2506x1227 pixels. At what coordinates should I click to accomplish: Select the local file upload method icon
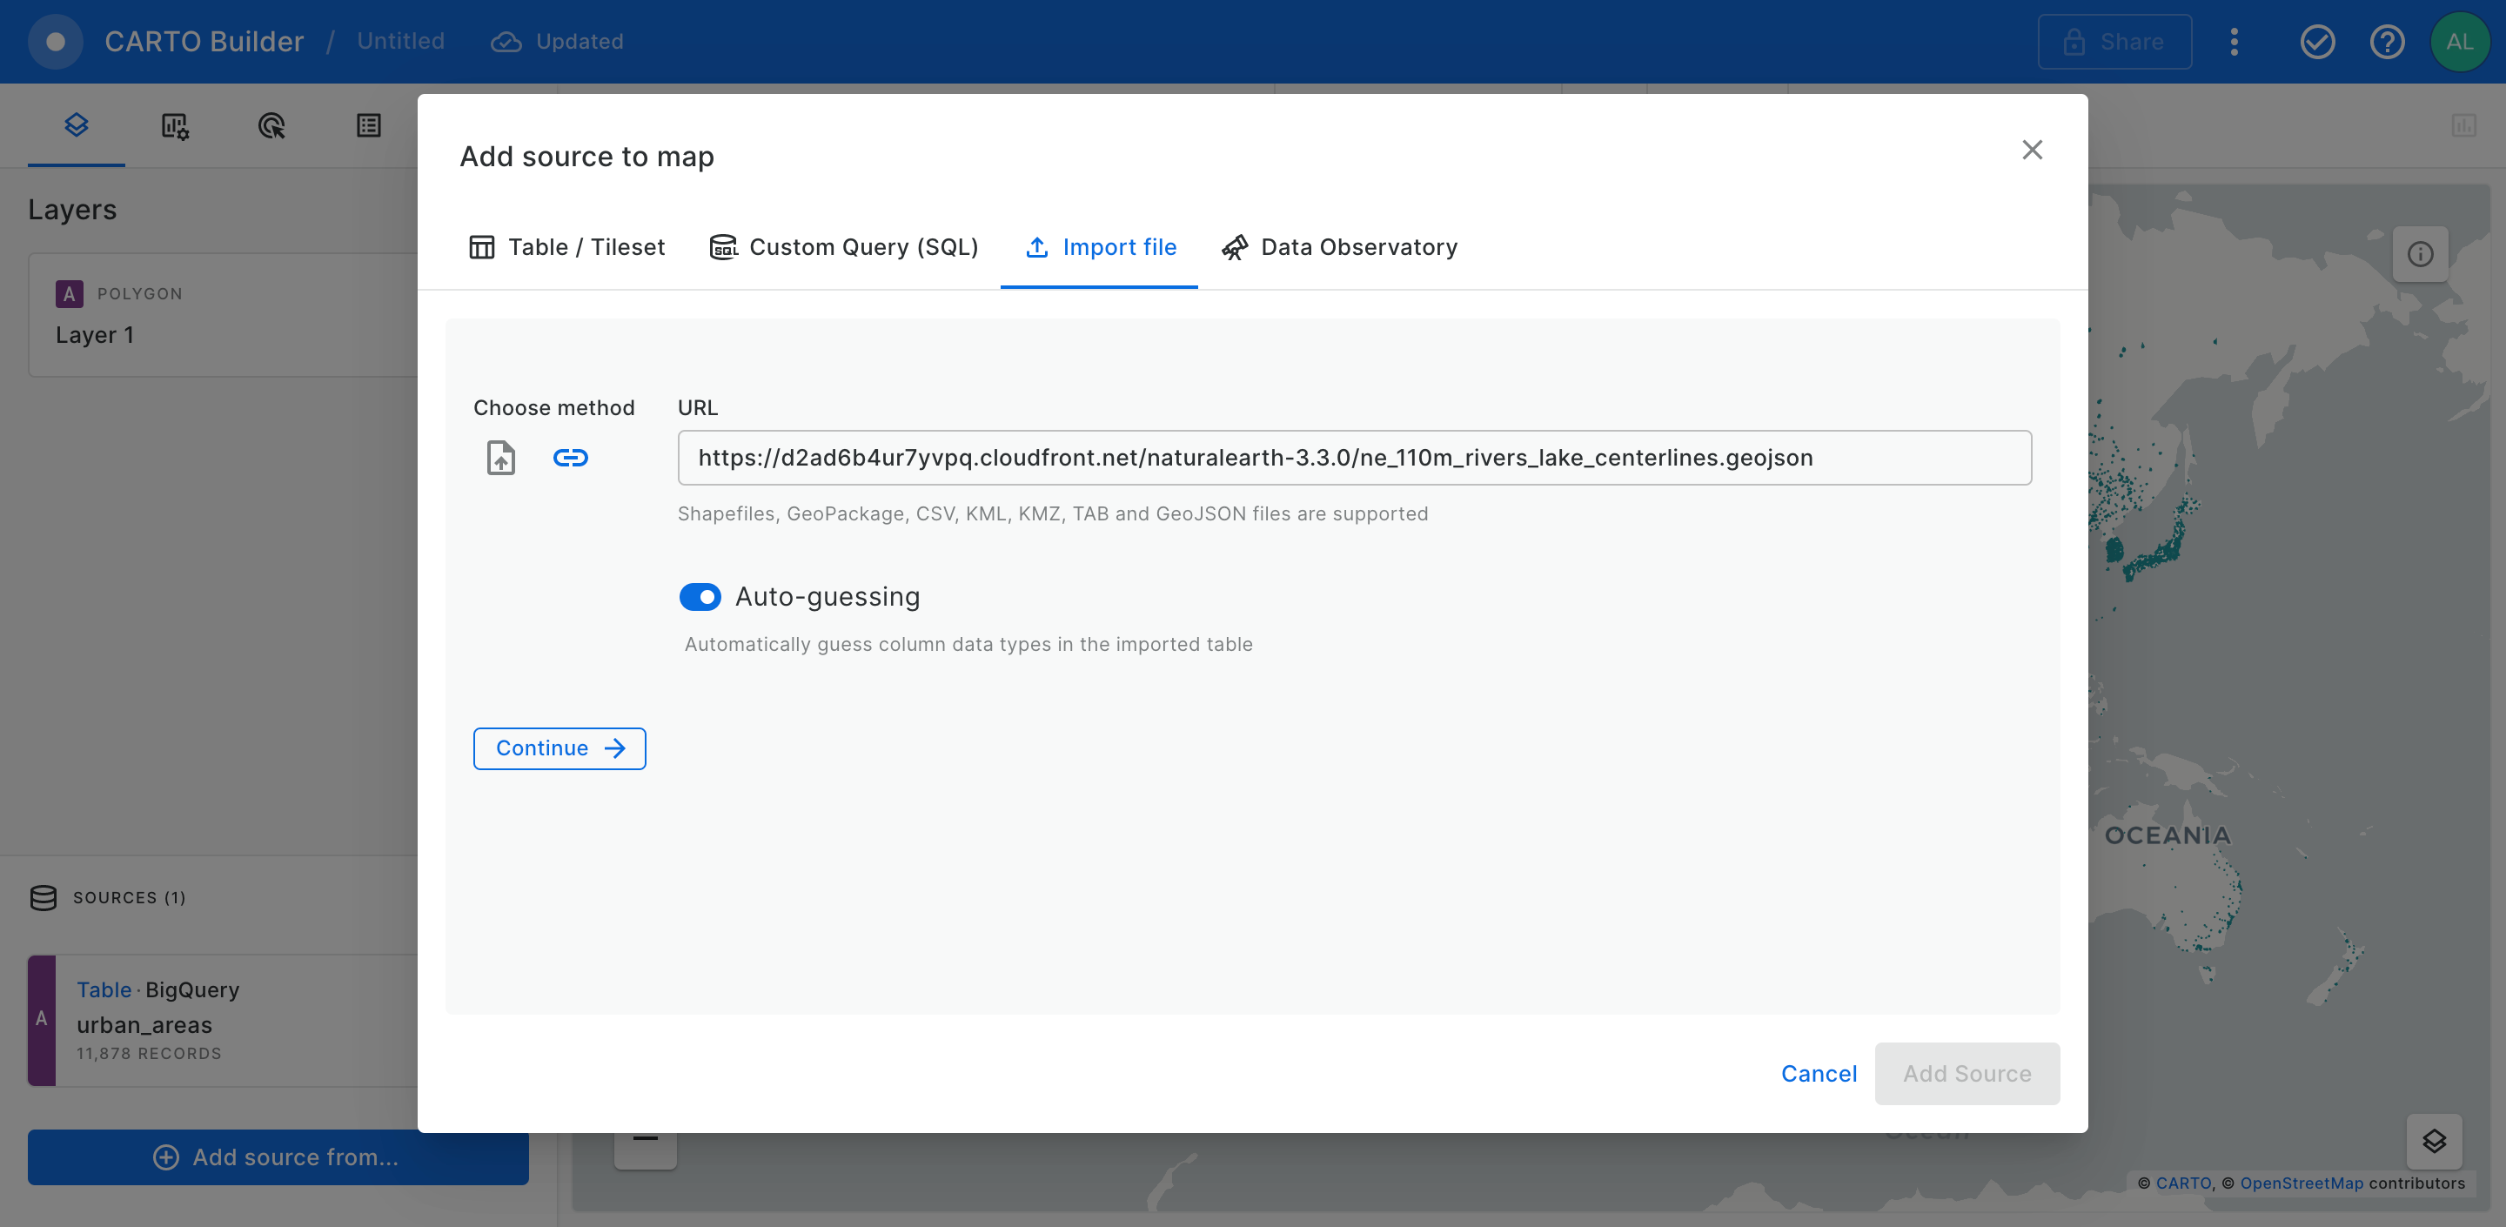(500, 458)
